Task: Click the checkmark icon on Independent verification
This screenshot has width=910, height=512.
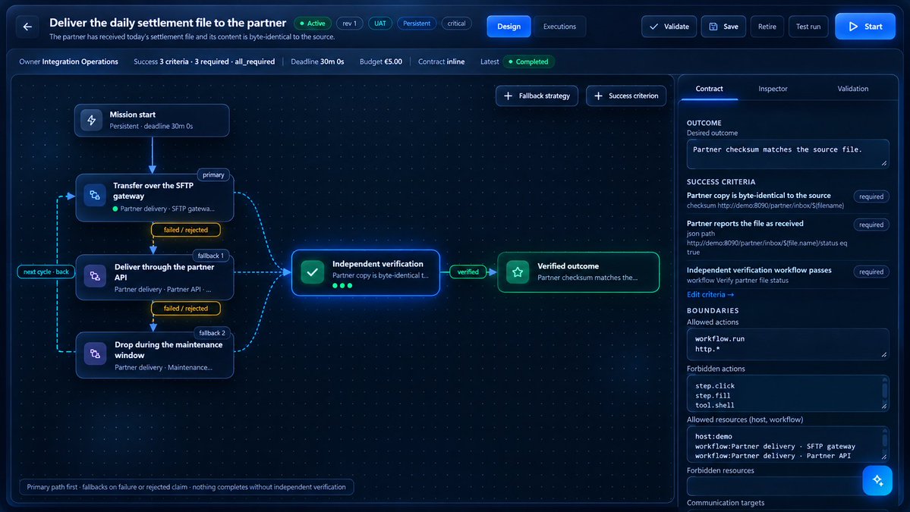Action: (x=312, y=272)
